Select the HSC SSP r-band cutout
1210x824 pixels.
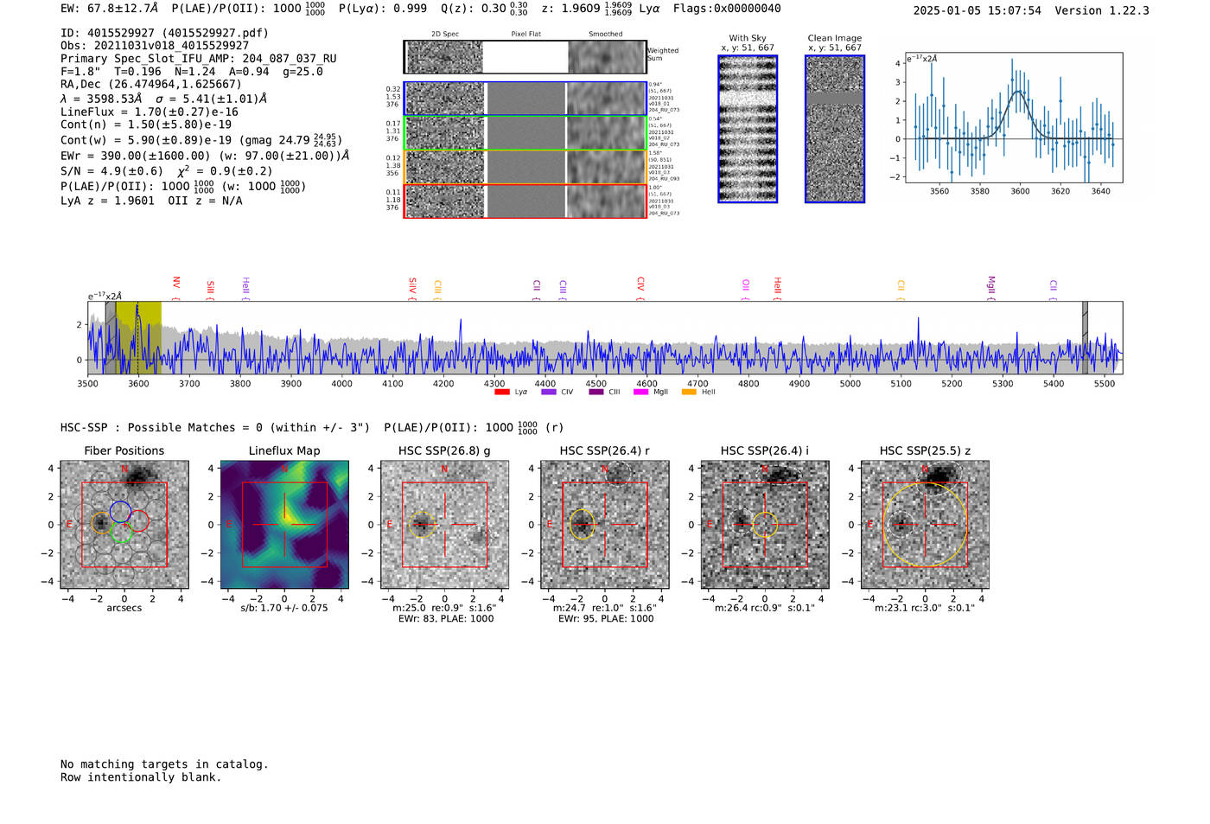click(x=605, y=525)
